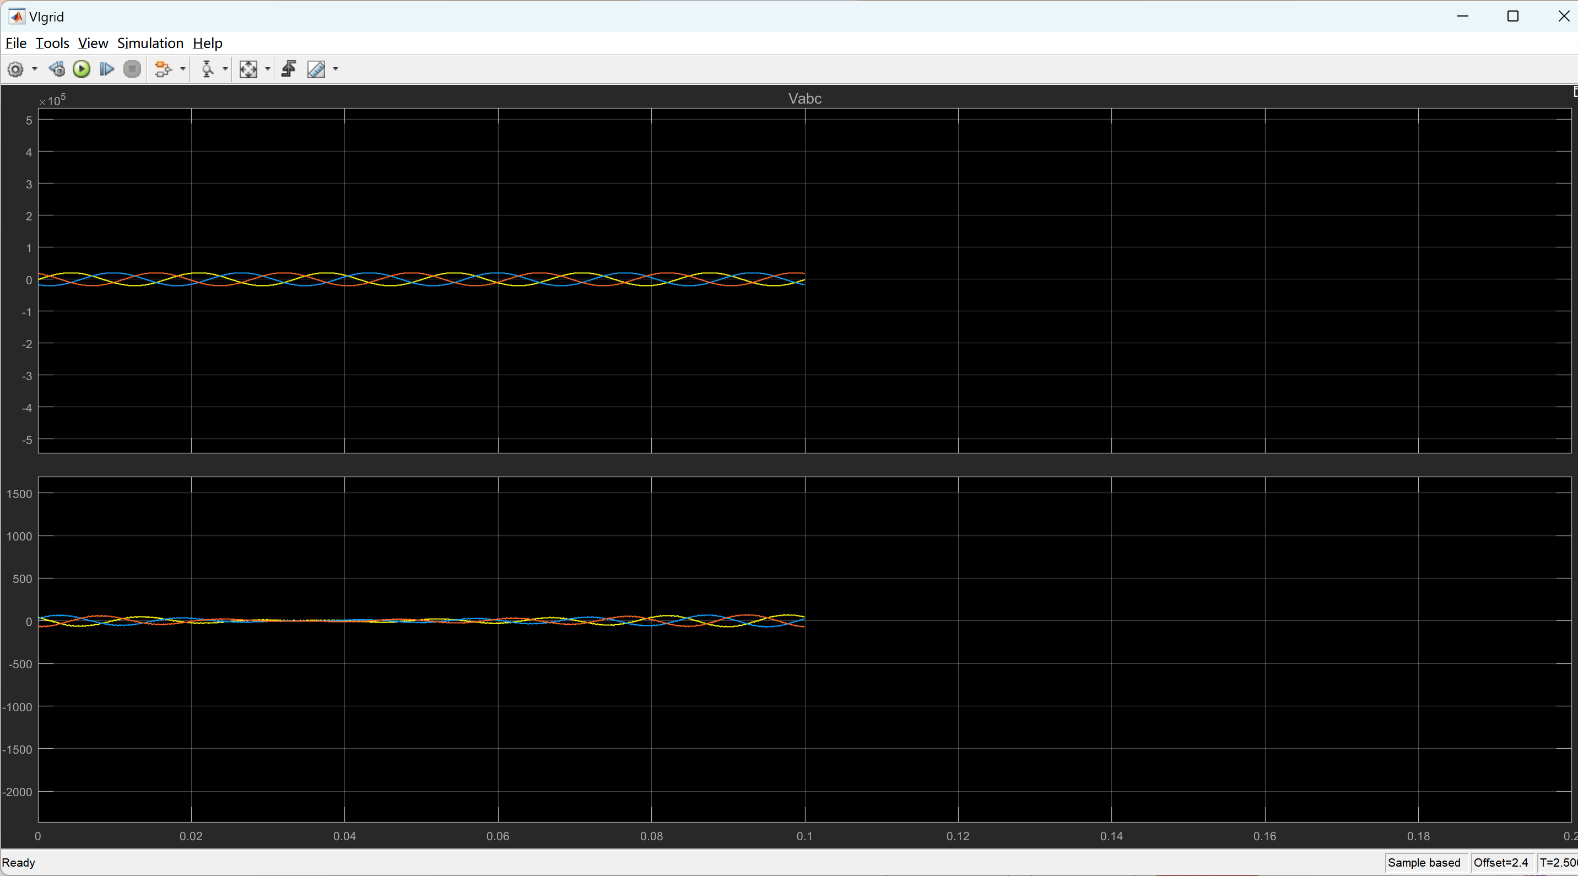The width and height of the screenshot is (1578, 876).
Task: Select the Zoom Y-axis tool
Action: 208,69
